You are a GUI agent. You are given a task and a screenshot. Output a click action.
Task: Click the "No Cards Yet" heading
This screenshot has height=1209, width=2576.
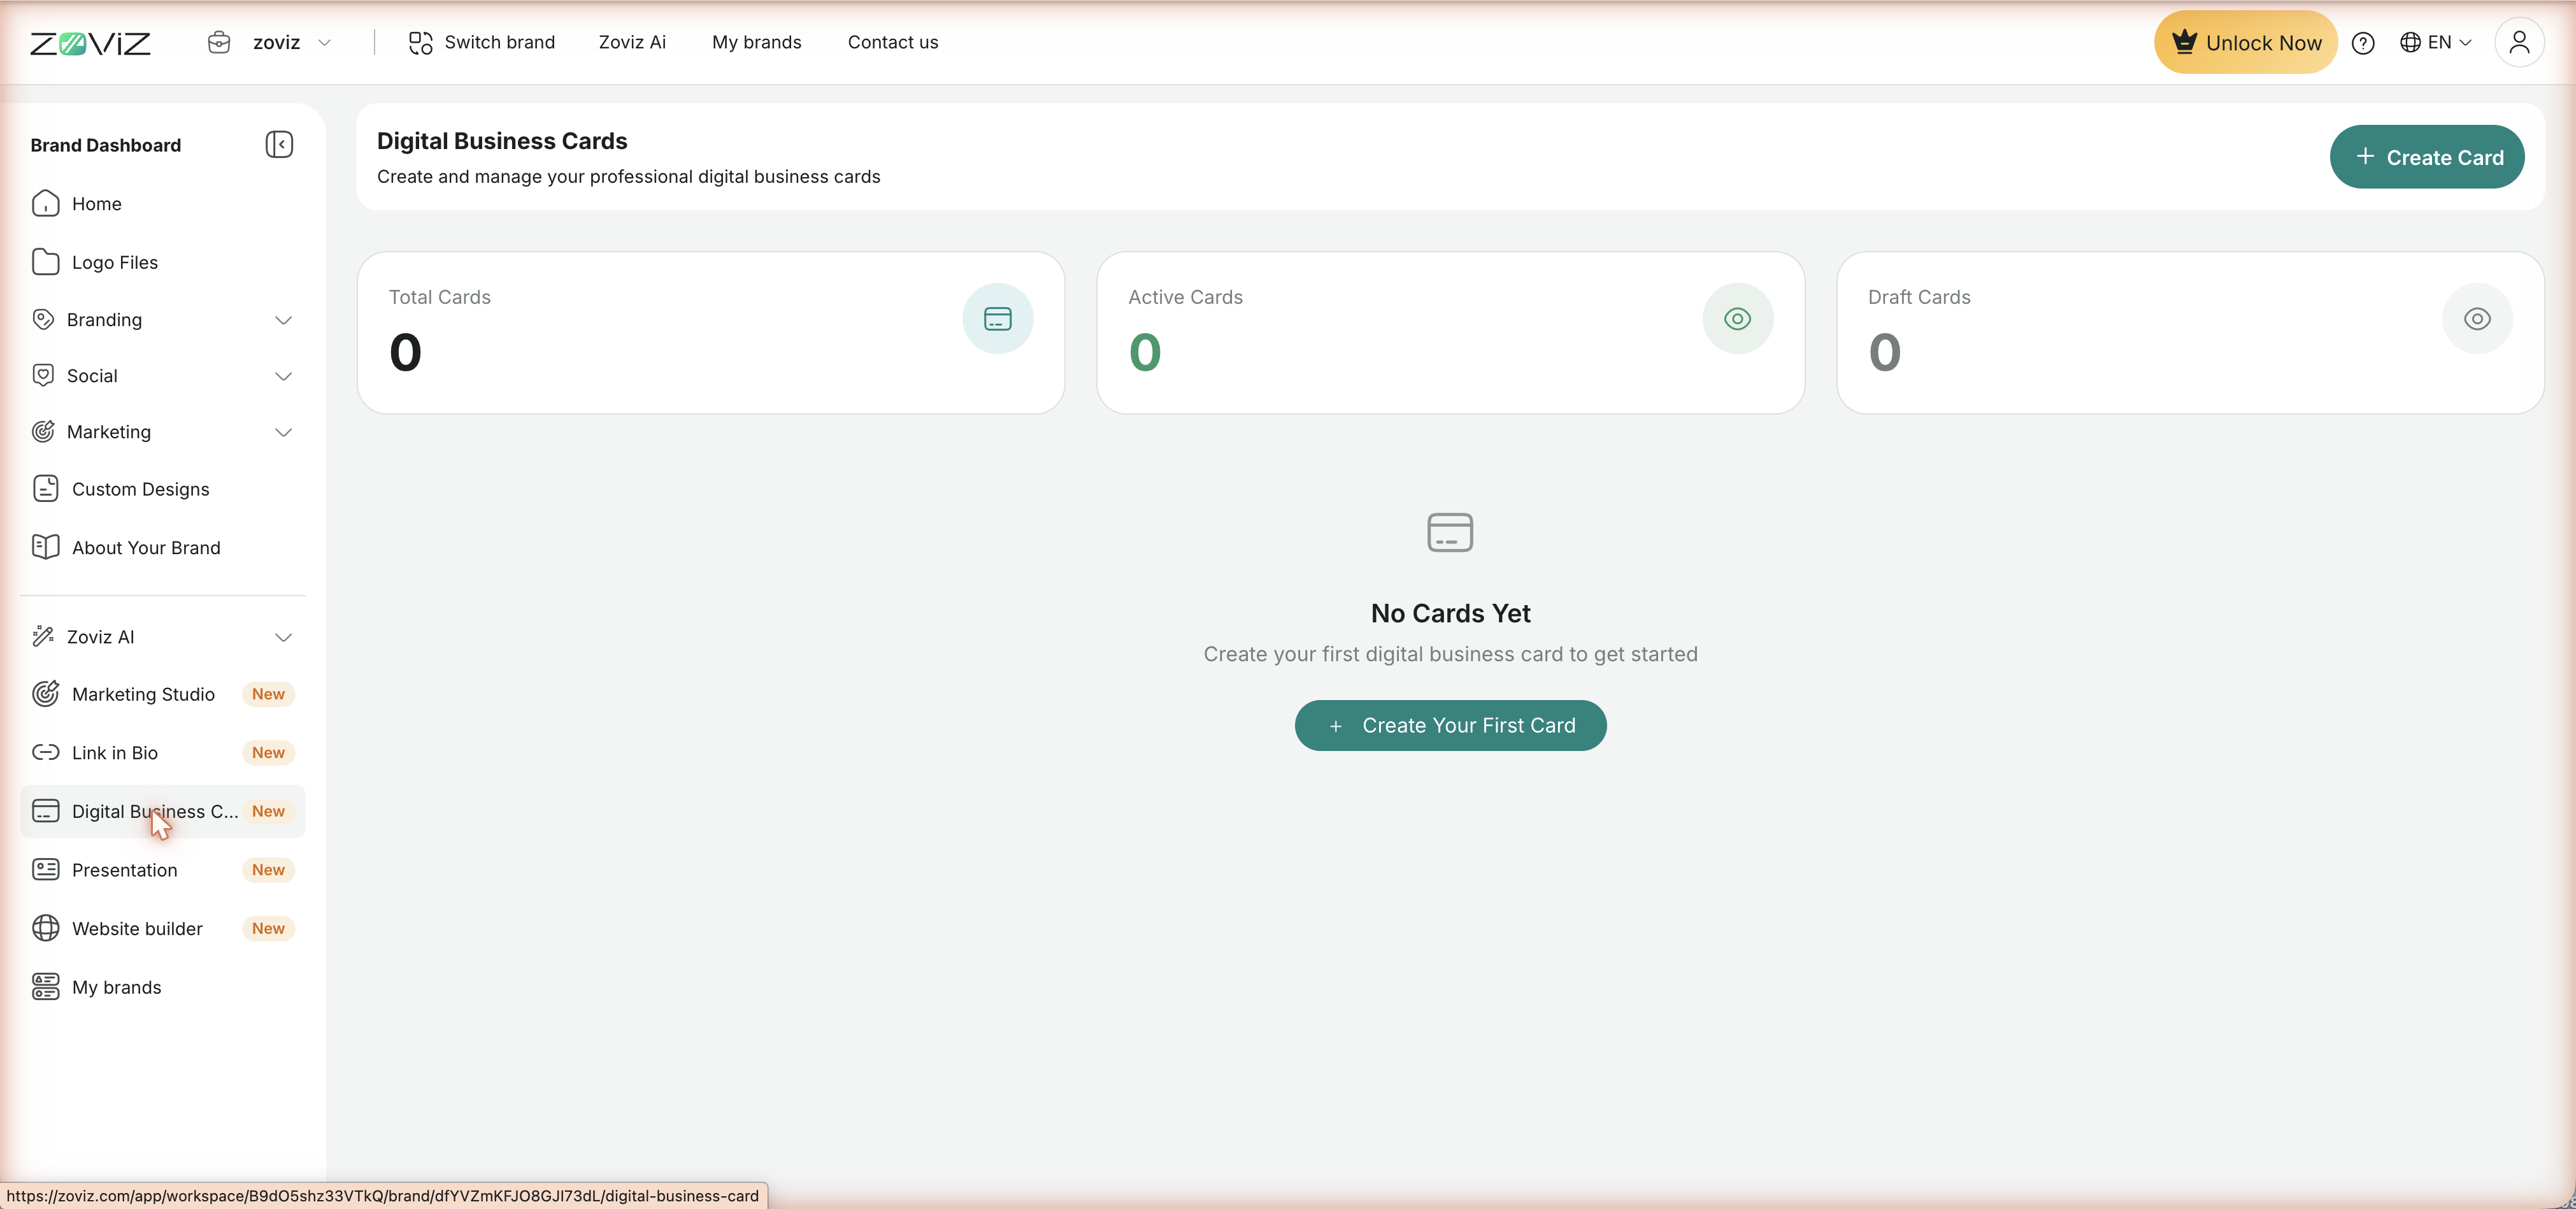pos(1450,613)
